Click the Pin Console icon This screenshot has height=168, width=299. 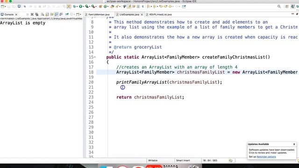coord(67,14)
